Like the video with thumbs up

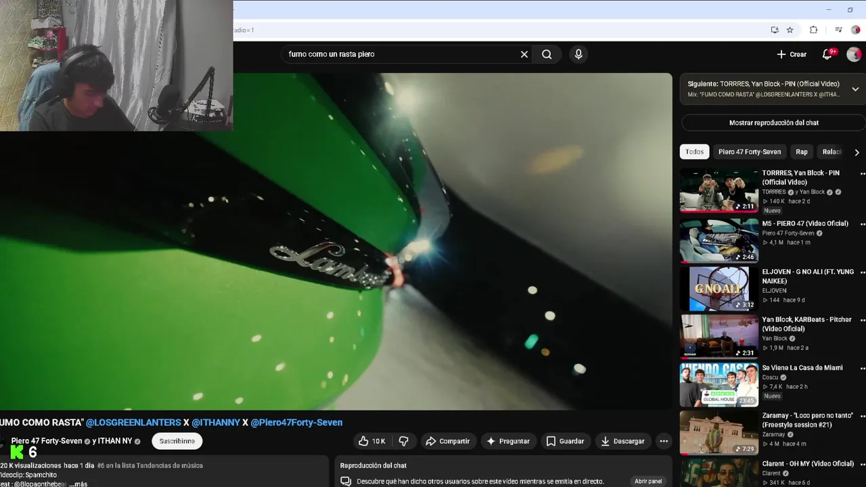[x=371, y=441]
